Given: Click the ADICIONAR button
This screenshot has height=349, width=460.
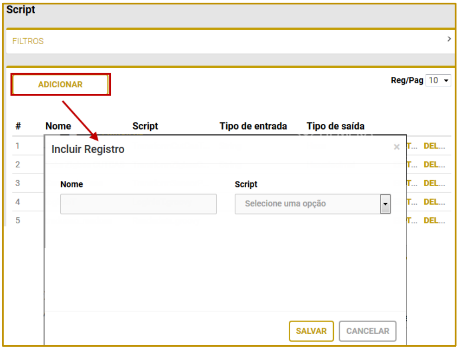Looking at the screenshot, I should pos(60,84).
